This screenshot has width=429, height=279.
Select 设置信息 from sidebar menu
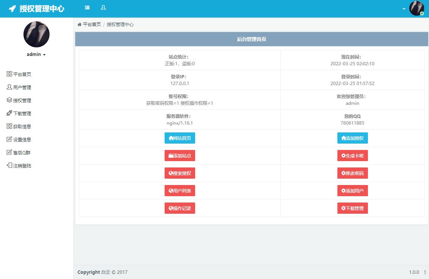[x=22, y=140]
